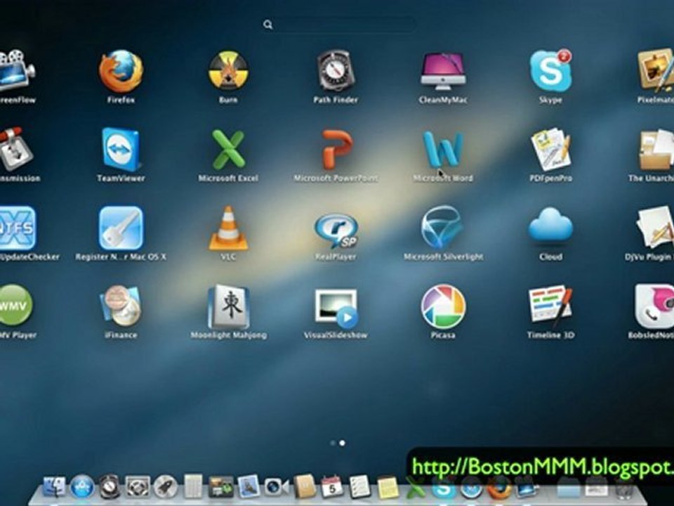Launch Path Finder from the Launchpad grid

(336, 71)
